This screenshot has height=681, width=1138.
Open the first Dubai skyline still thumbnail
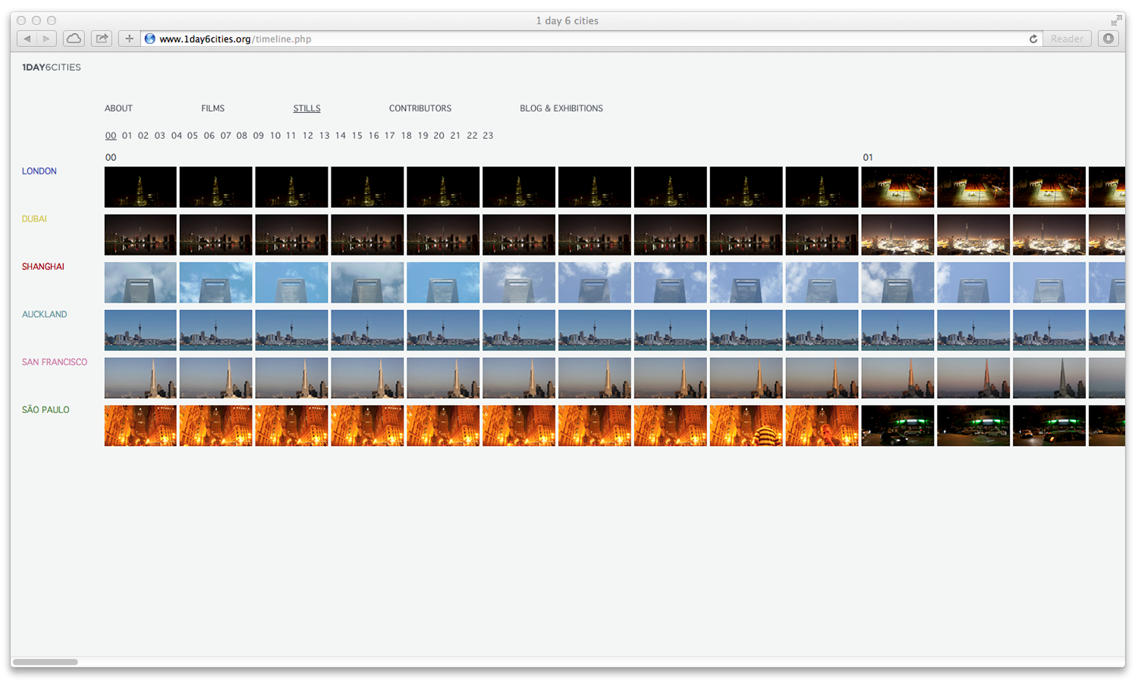[x=140, y=235]
